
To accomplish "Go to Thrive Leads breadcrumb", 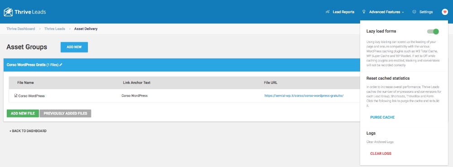I will (x=55, y=29).
